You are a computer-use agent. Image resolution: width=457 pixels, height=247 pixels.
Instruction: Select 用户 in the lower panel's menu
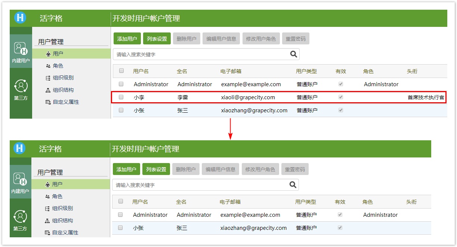pyautogui.click(x=57, y=184)
